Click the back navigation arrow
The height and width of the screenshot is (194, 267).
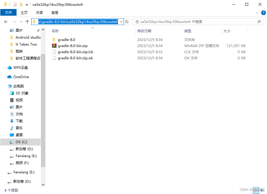[6, 21]
